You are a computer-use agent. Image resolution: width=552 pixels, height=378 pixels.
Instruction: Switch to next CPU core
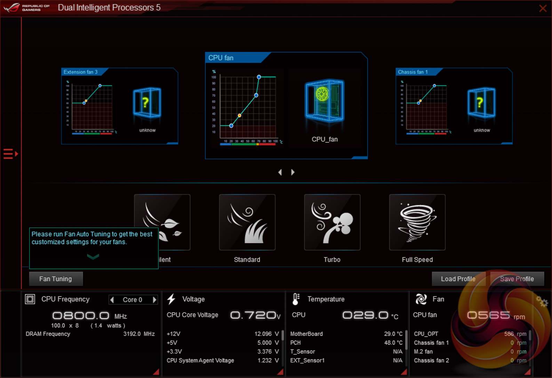pos(154,300)
